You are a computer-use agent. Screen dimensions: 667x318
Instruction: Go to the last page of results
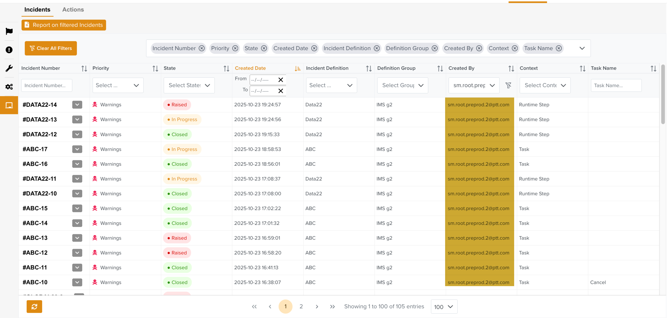tap(332, 307)
